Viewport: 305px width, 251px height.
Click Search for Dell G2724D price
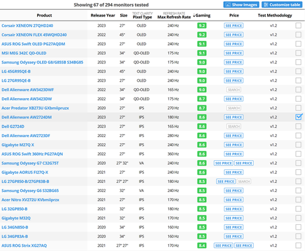[x=234, y=126]
